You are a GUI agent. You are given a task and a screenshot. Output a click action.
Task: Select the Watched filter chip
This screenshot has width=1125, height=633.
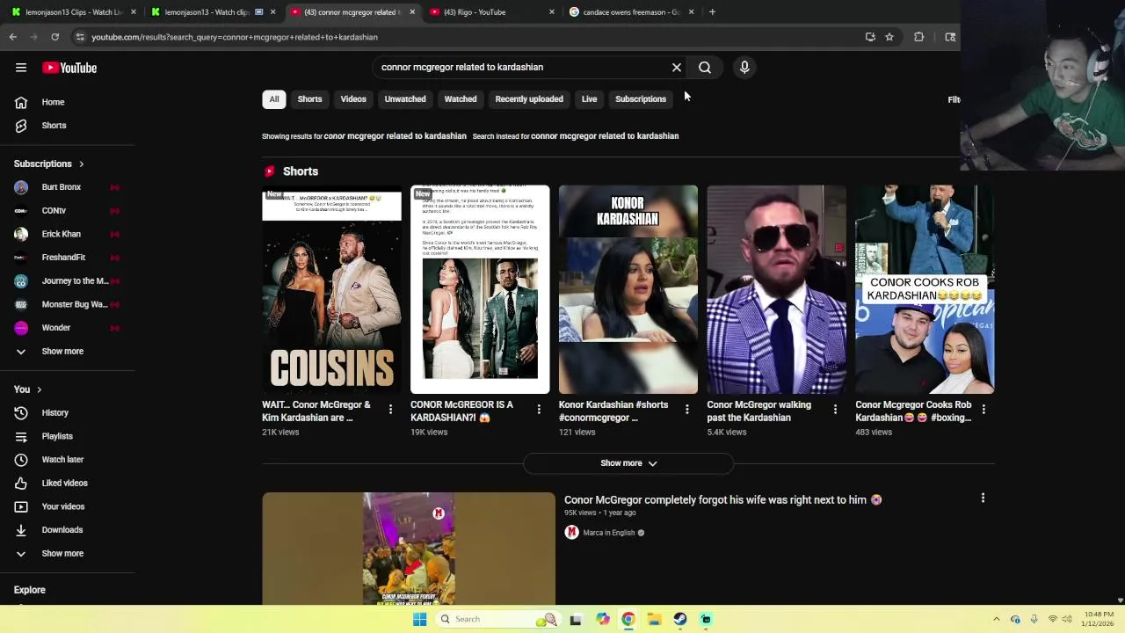461,99
